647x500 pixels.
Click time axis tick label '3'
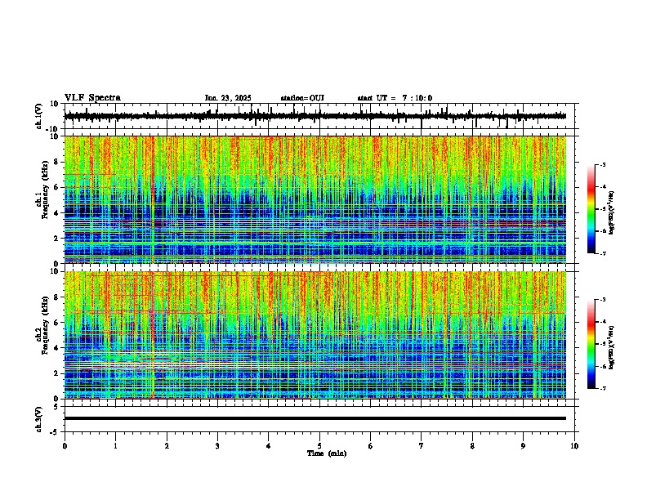click(x=217, y=446)
